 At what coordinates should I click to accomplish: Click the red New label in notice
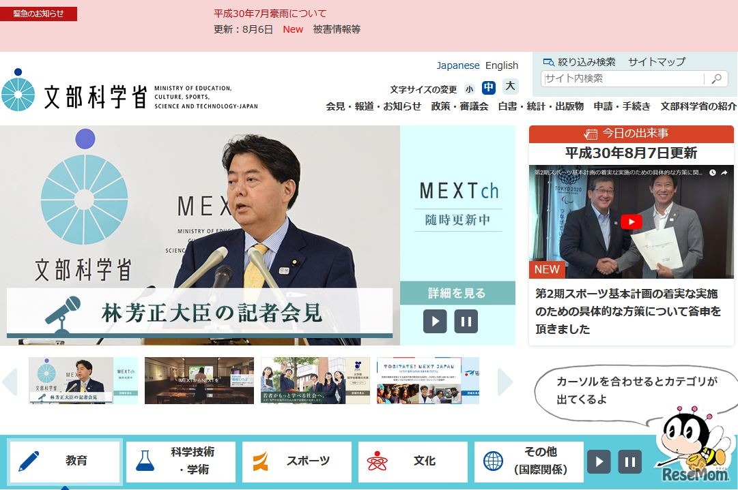coord(293,29)
